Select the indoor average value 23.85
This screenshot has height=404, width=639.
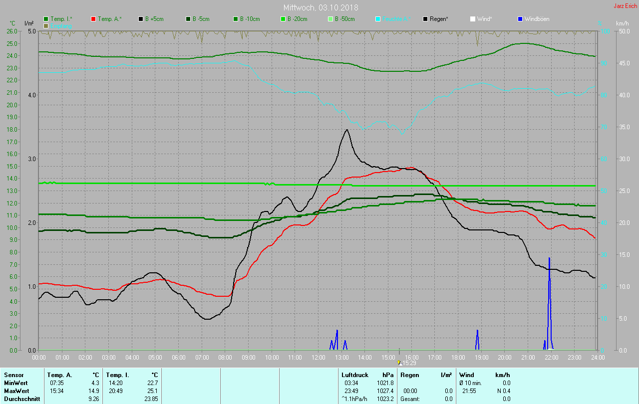tap(151, 399)
